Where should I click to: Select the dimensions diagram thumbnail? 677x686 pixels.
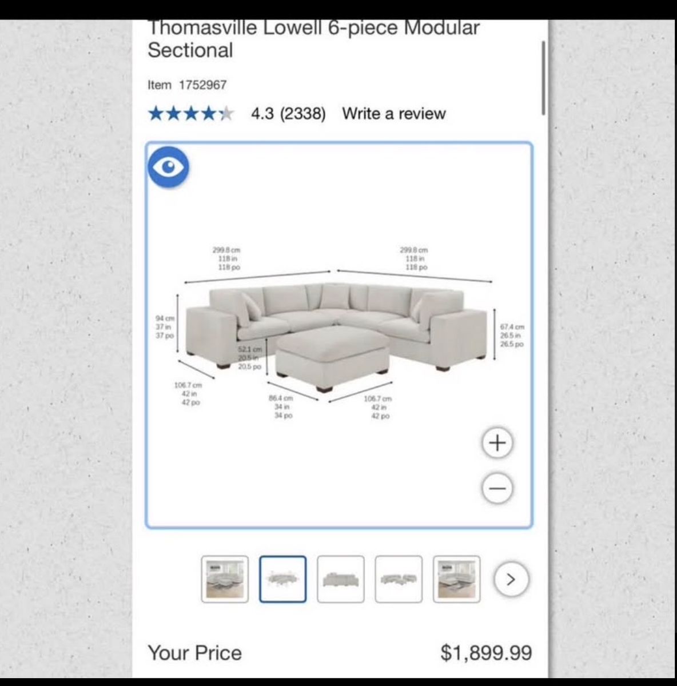pyautogui.click(x=283, y=579)
